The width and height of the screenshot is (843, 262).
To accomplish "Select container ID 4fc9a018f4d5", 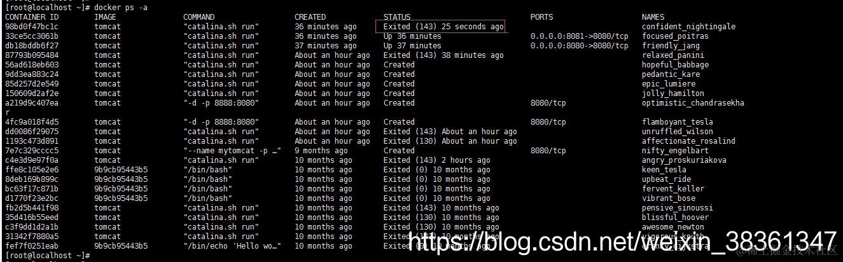I will (32, 122).
